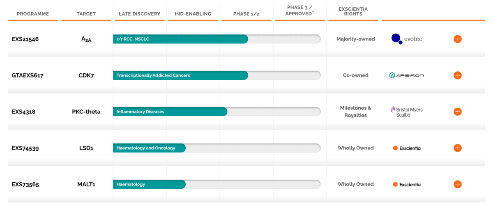
Task: Expand the EXS21546 row plus icon
Action: (x=457, y=39)
